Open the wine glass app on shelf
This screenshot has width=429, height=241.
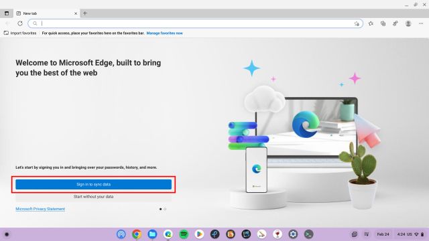278,234
